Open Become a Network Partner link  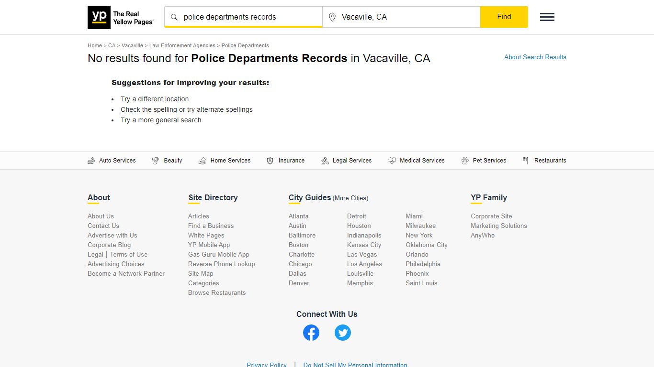point(126,273)
